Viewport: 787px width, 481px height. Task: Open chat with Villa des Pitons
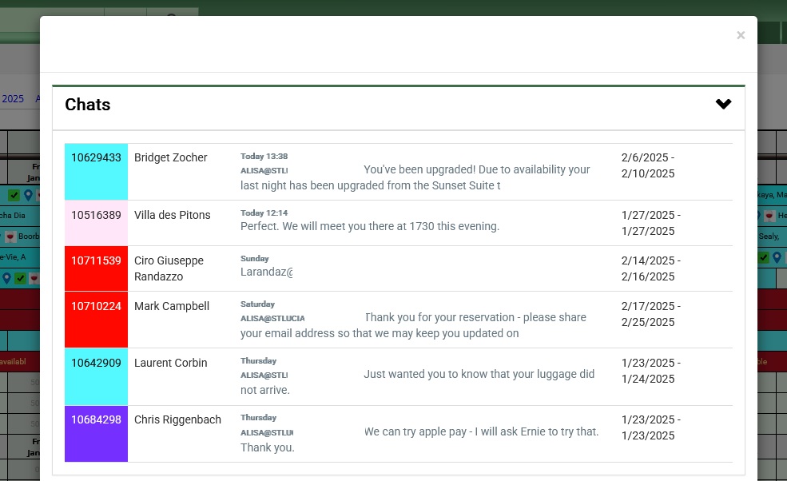coord(172,215)
